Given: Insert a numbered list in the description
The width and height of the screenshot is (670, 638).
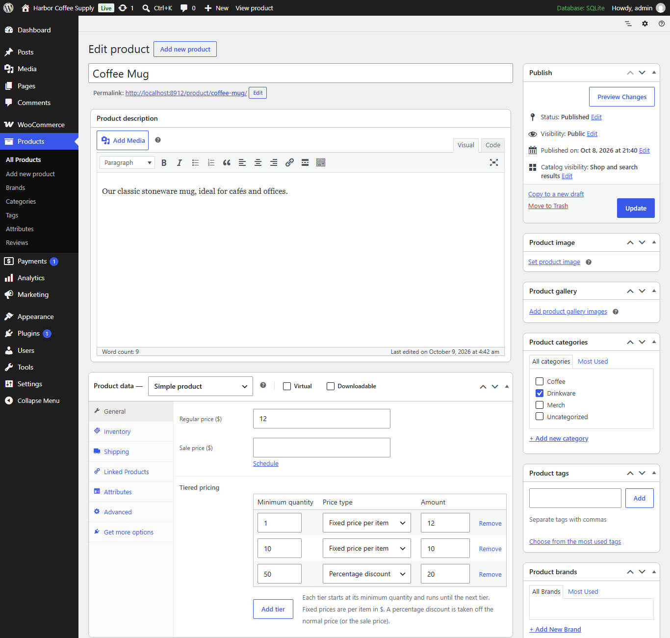Looking at the screenshot, I should pos(211,163).
